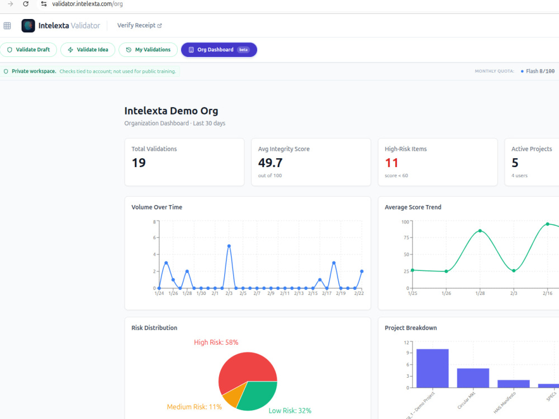Click the 2/22 endpoint in Volume Over Time
559x419 pixels.
(362, 271)
